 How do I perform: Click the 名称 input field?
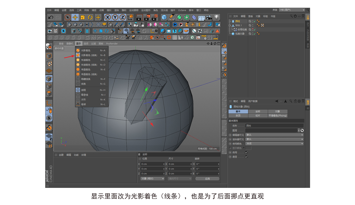(275, 126)
